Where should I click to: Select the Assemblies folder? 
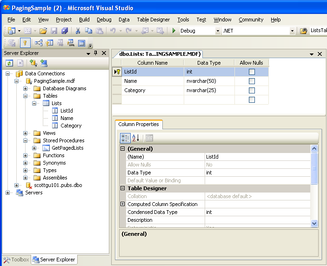(55, 178)
